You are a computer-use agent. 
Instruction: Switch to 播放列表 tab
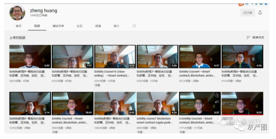tap(58, 26)
